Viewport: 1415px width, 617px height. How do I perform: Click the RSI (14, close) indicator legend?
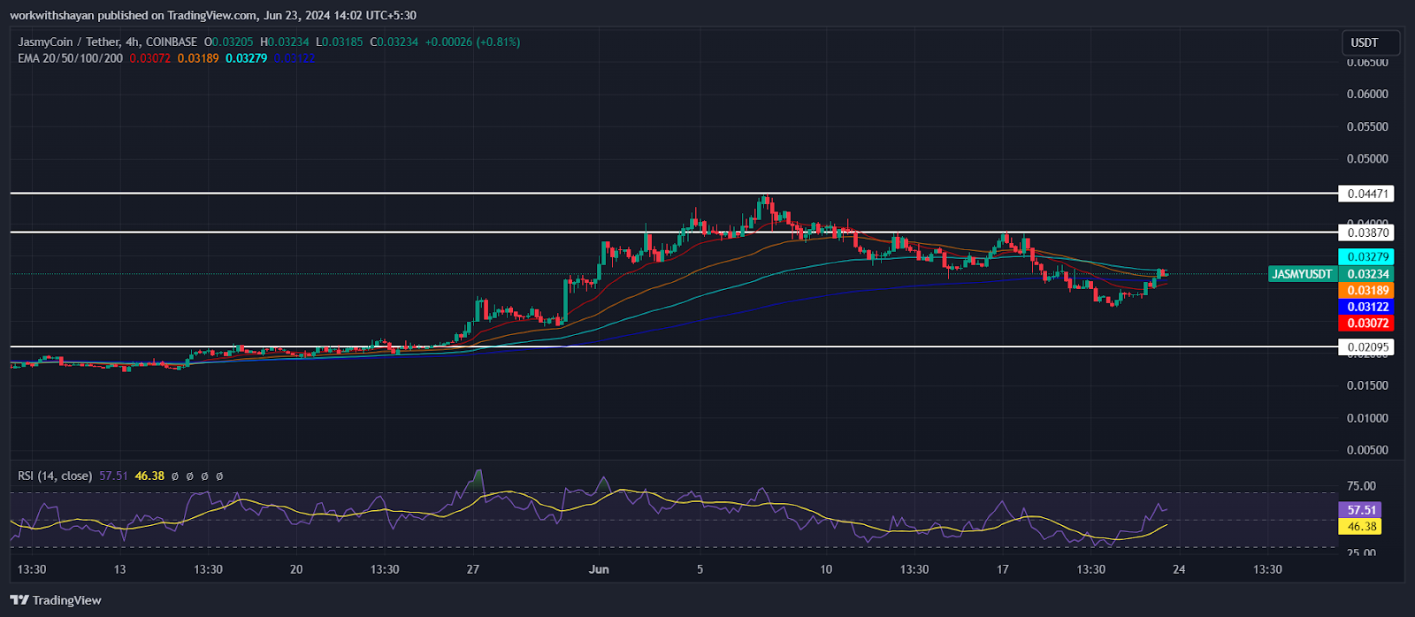pyautogui.click(x=55, y=476)
